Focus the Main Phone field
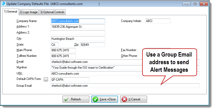This screenshot has width=214, height=110. click(63, 50)
